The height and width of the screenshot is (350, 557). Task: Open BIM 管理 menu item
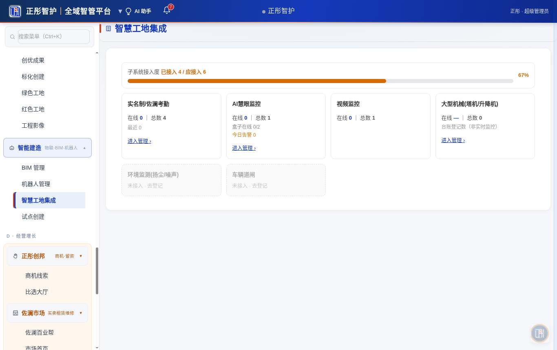[x=33, y=168]
